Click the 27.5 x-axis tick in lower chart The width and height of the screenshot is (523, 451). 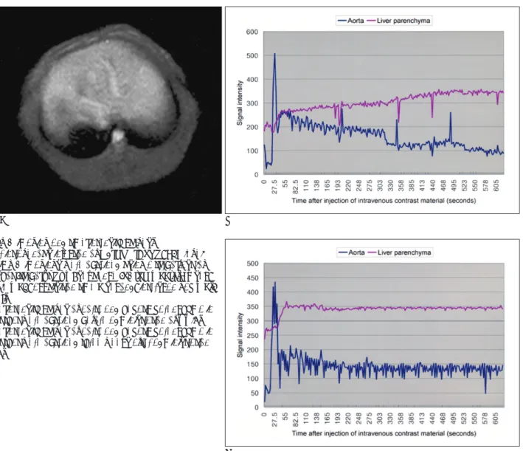275,419
